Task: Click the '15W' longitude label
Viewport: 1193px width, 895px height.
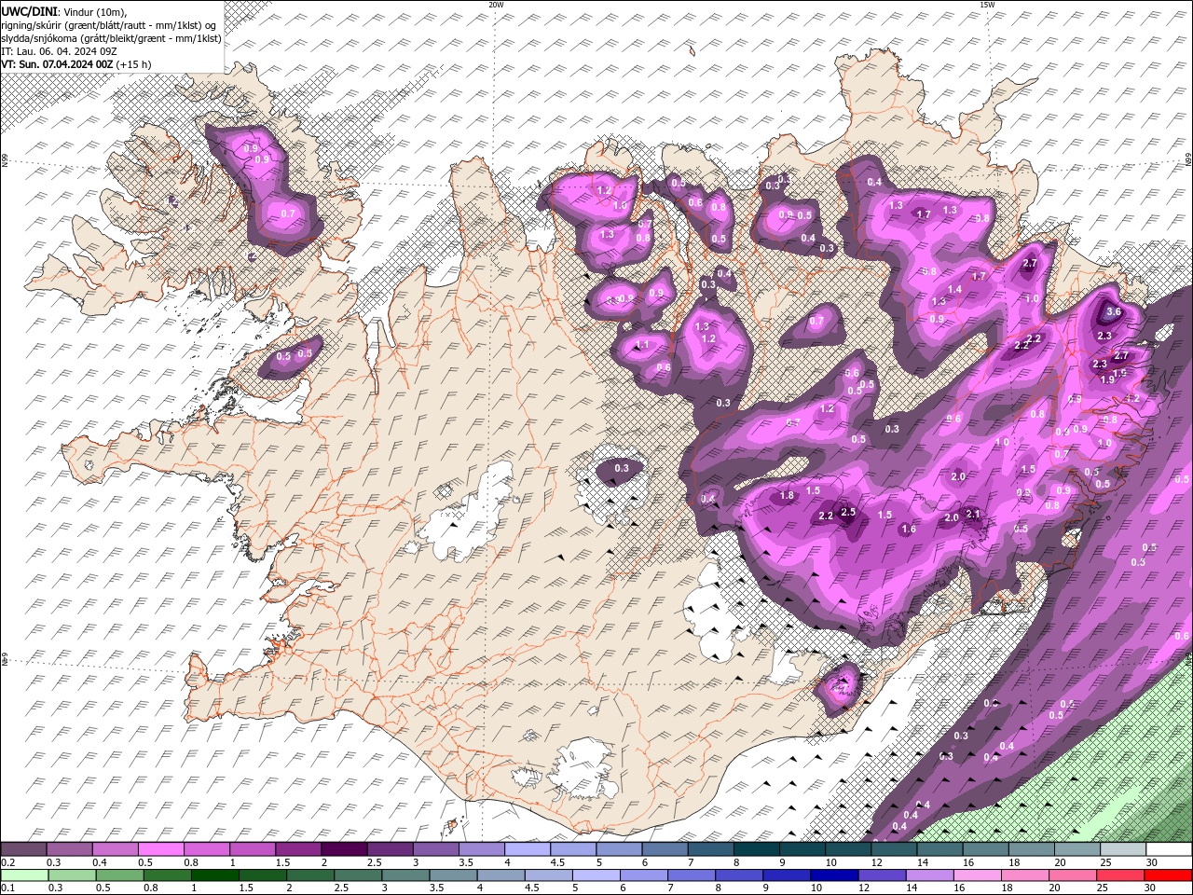Action: [987, 5]
